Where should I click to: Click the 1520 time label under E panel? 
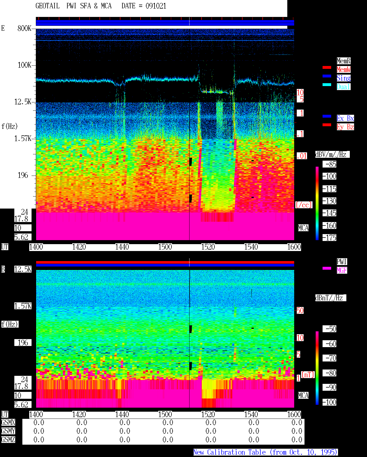point(208,247)
